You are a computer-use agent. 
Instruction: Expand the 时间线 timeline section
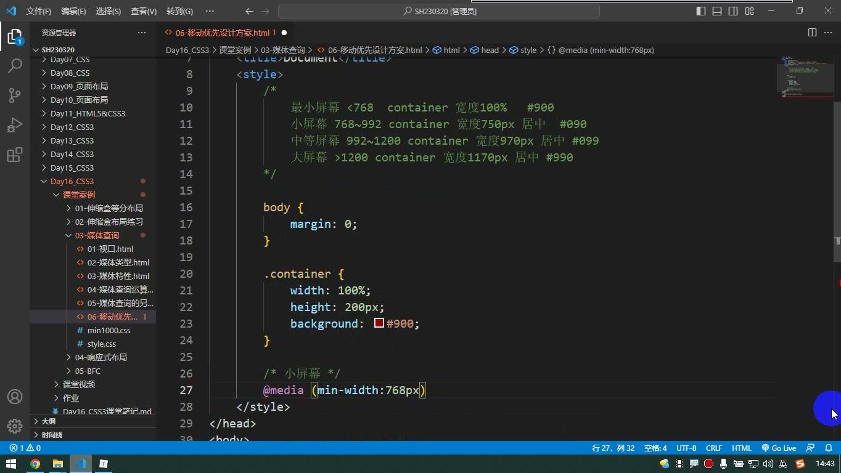pyautogui.click(x=92, y=435)
